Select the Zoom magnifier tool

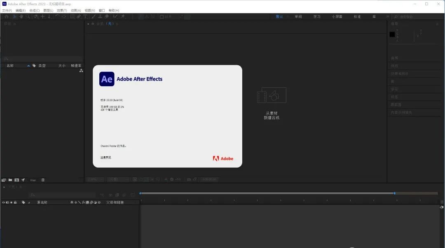(x=28, y=17)
